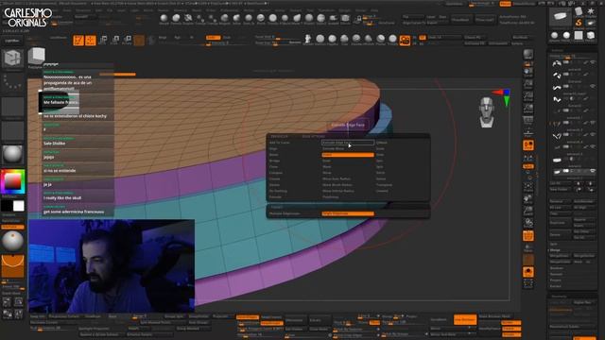Expand the Boolean subpalette

click(x=557, y=268)
